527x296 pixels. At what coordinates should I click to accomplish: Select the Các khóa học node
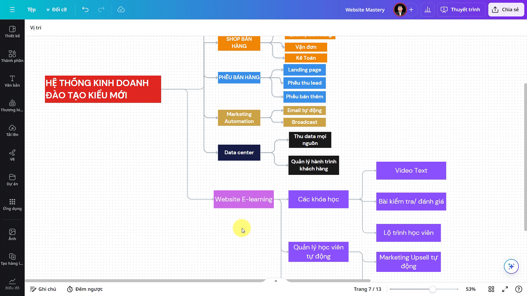click(318, 199)
